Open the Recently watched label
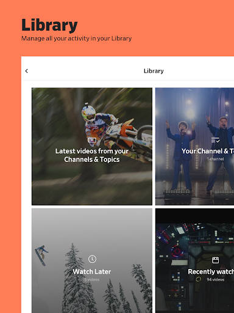The height and width of the screenshot is (313, 234). [x=211, y=271]
